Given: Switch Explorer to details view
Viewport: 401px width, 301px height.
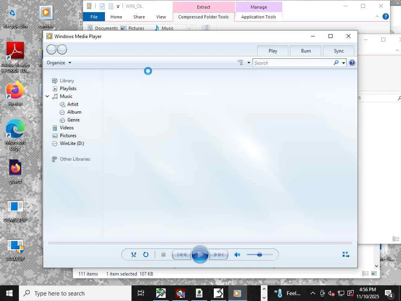Looking at the screenshot, I should coord(365,273).
